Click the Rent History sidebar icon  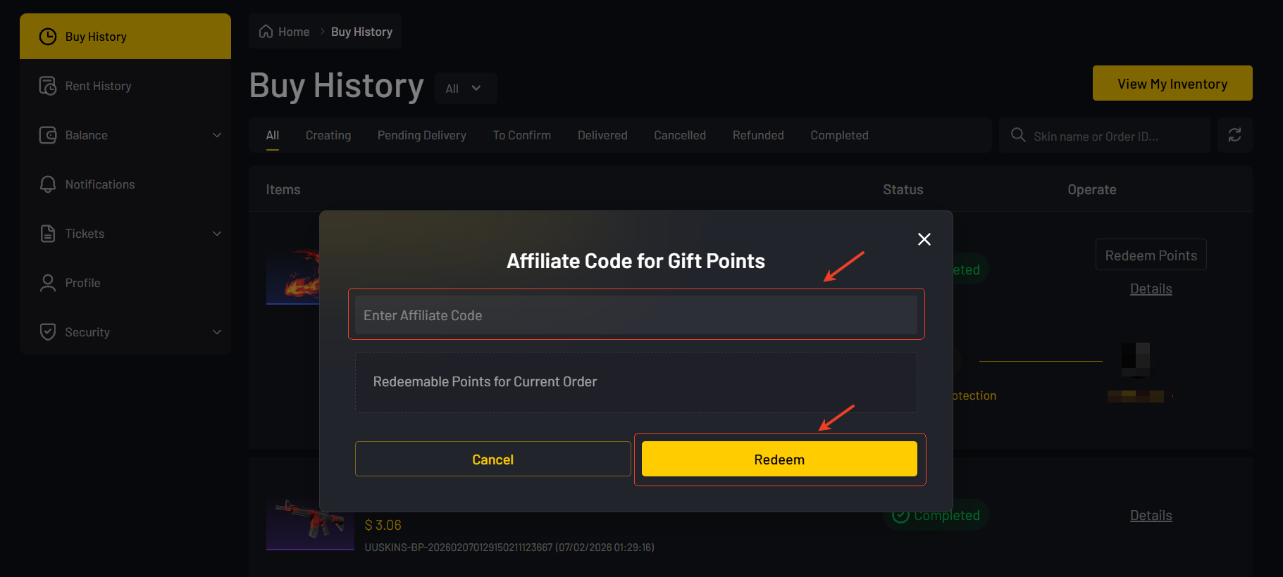click(x=48, y=86)
